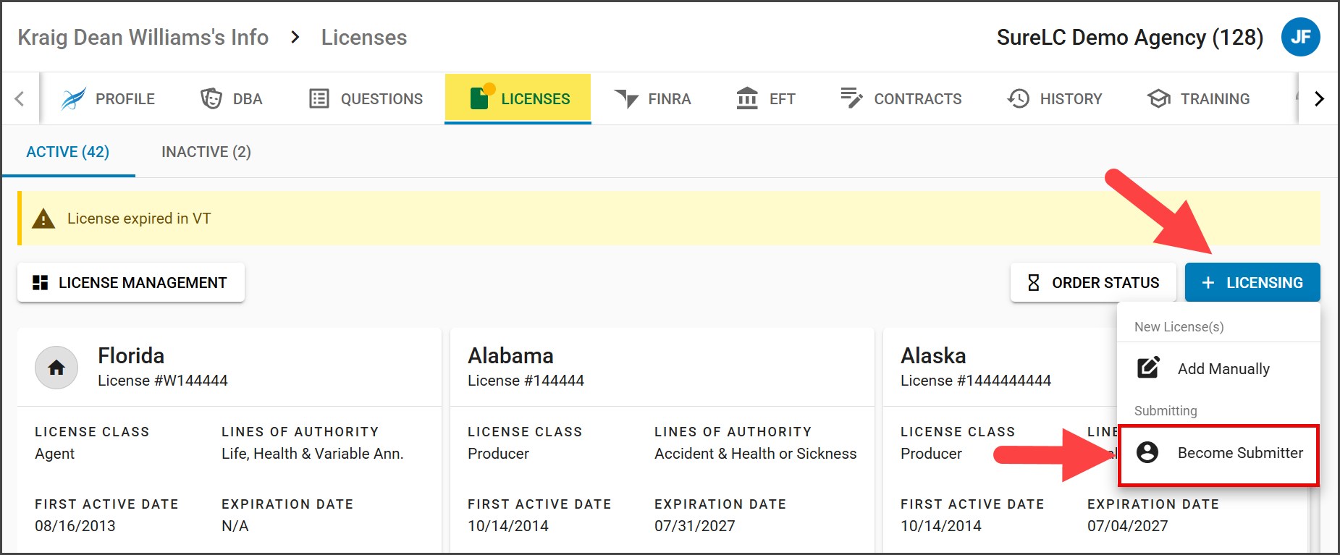
Task: Open the + Licensing dropdown button
Action: 1252,282
